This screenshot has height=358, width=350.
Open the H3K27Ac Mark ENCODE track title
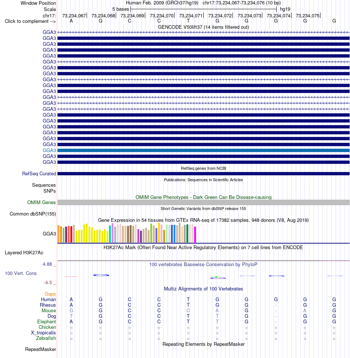tap(203, 248)
